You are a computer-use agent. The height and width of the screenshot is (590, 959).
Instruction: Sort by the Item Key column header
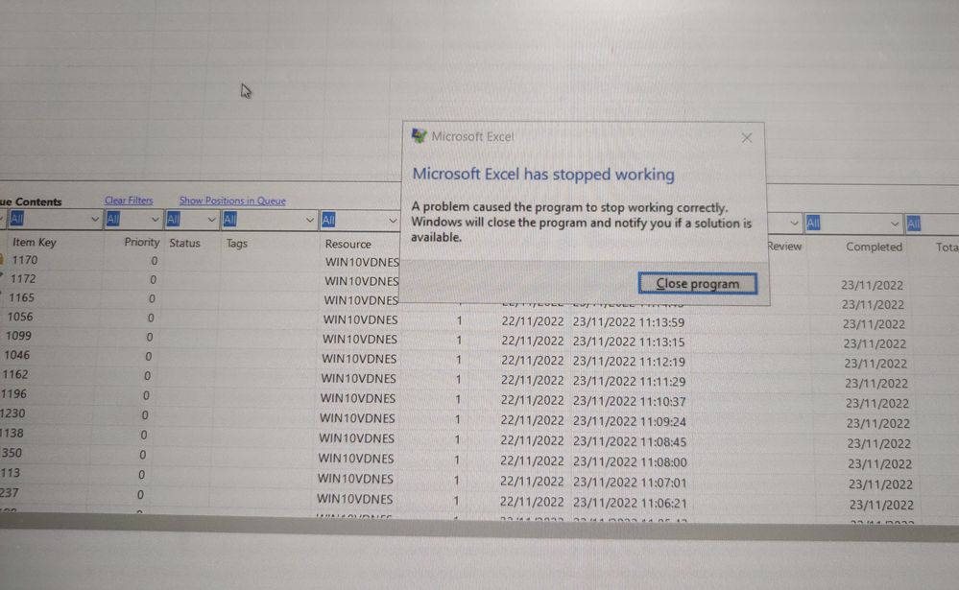pyautogui.click(x=35, y=242)
